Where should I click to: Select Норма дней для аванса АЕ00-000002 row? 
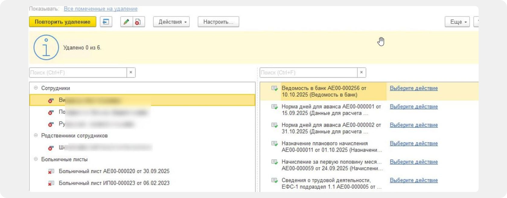click(x=331, y=128)
